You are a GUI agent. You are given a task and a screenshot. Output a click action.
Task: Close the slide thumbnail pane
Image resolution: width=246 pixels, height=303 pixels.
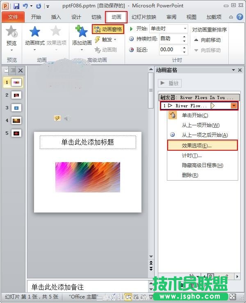(20, 70)
